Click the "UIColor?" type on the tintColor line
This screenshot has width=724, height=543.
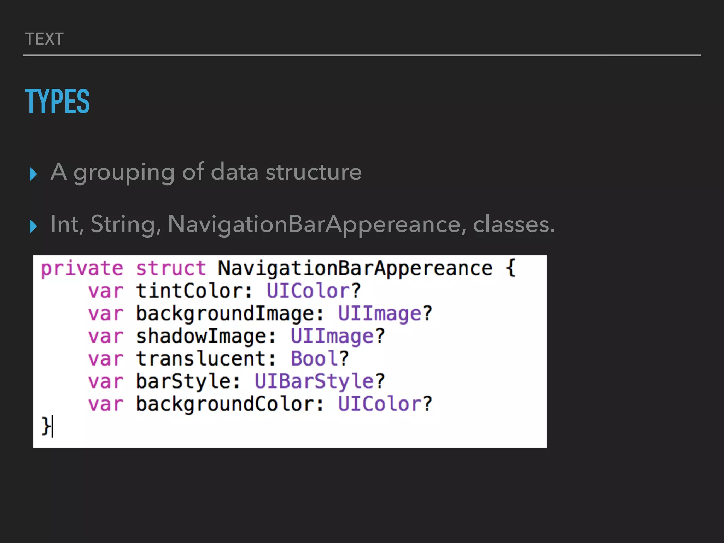(x=314, y=291)
